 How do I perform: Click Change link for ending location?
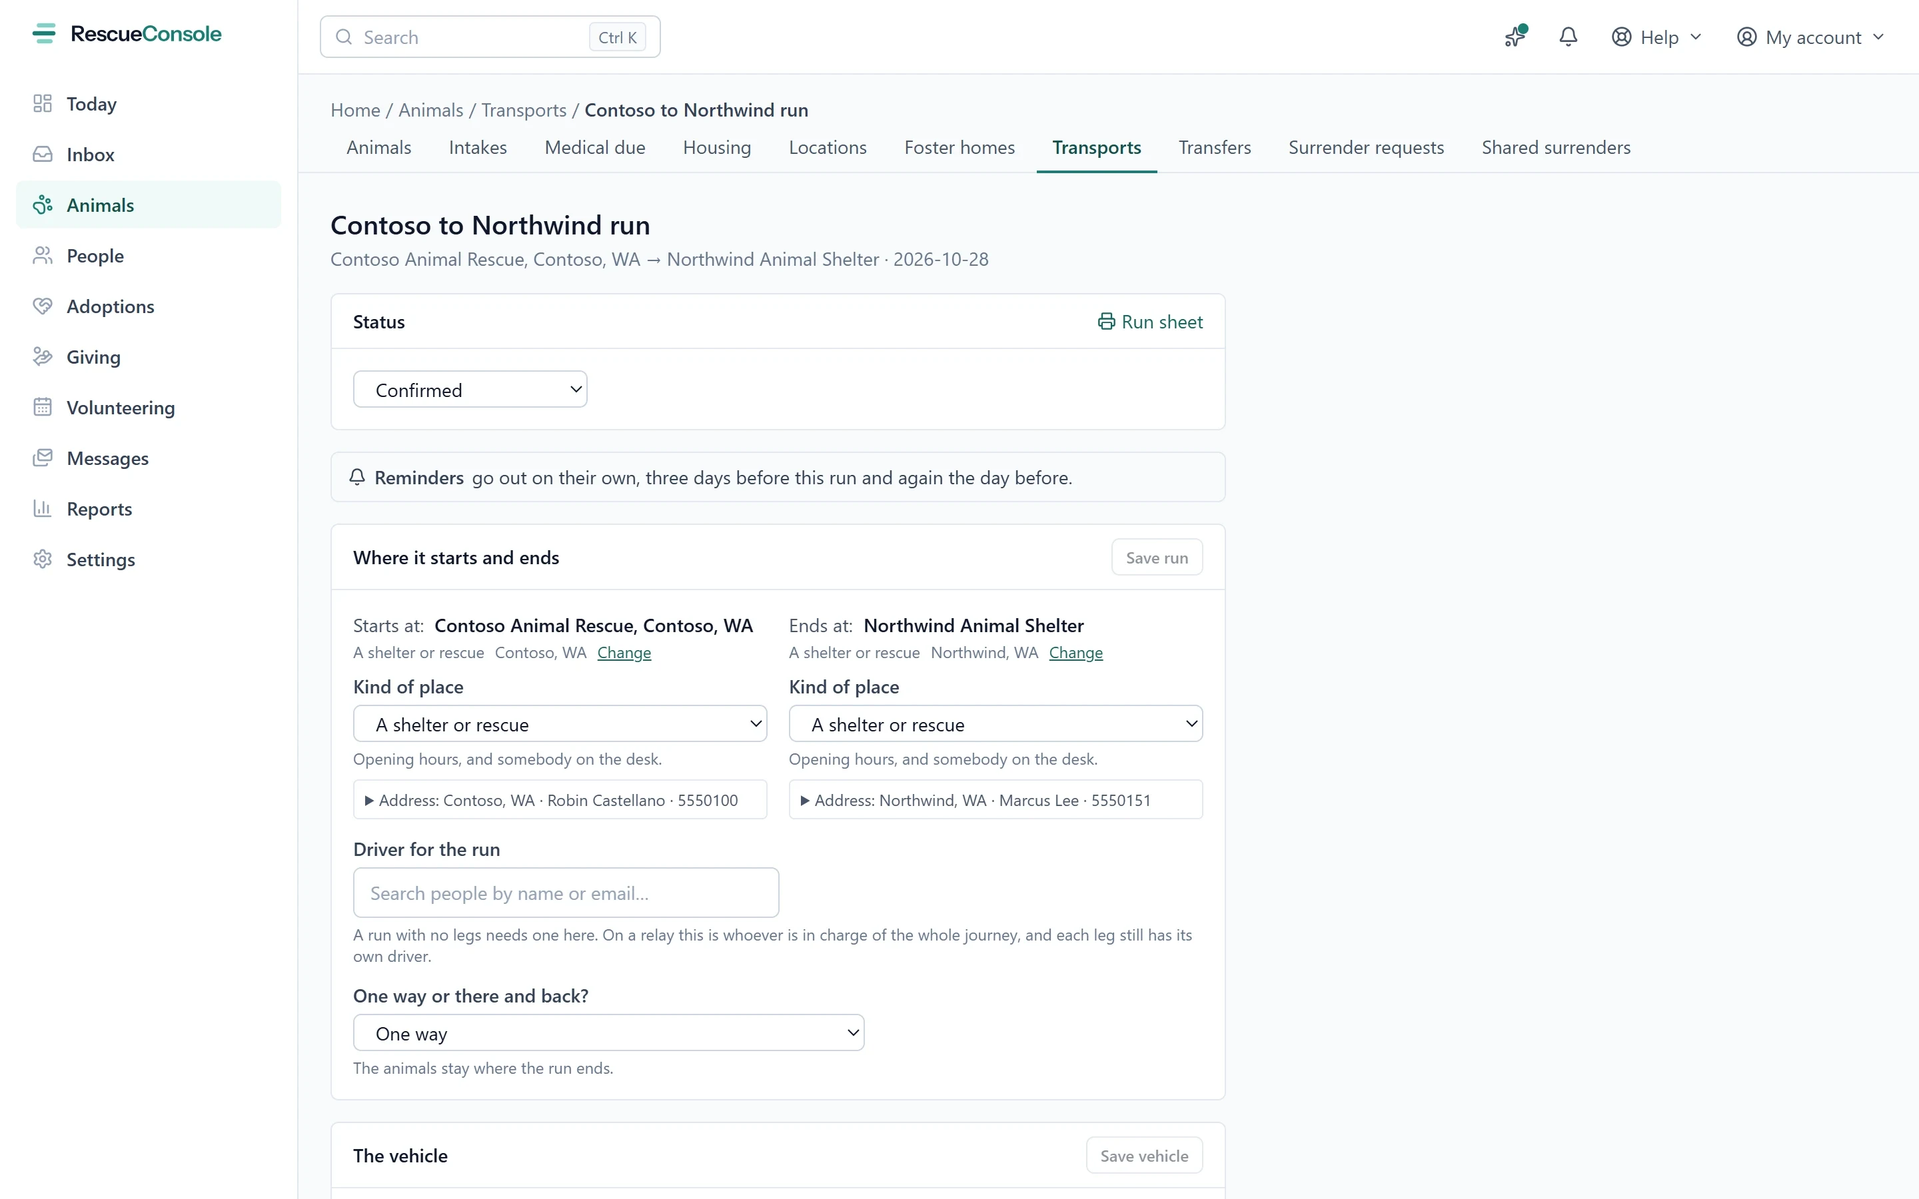coord(1075,652)
